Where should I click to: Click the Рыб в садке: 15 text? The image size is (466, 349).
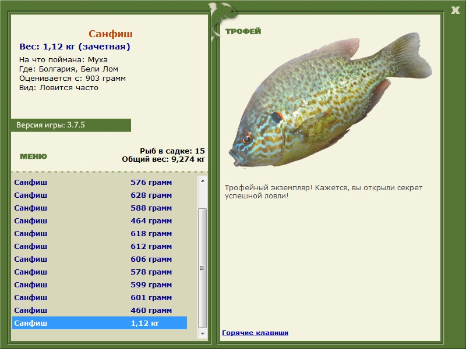[x=172, y=151]
